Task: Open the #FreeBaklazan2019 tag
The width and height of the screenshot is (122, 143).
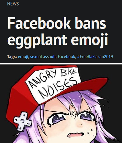Action: pos(95,56)
